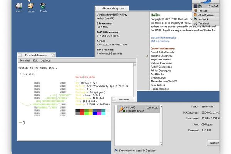Click the Received 1.12 KiB value

pos(206,130)
